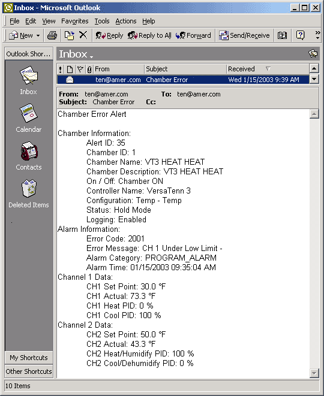Open the Address Book icon
The height and width of the screenshot is (396, 324).
coord(282,35)
